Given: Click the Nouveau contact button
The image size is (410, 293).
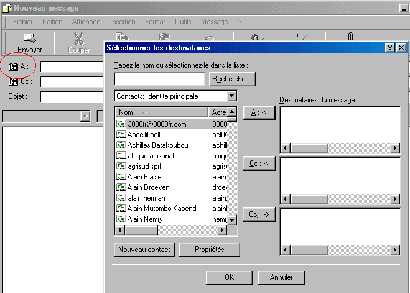Looking at the screenshot, I should (x=144, y=250).
